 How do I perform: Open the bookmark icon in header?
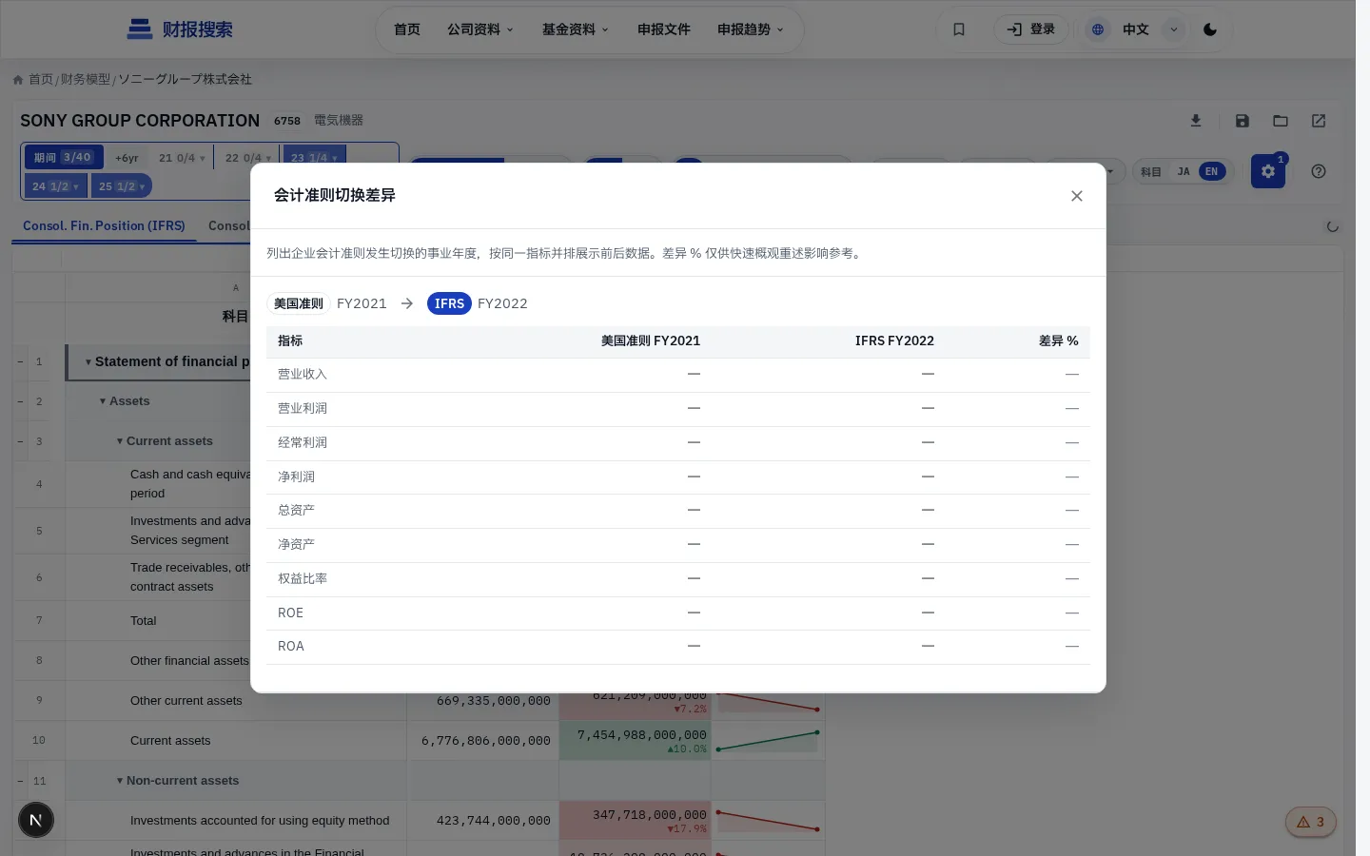(959, 29)
